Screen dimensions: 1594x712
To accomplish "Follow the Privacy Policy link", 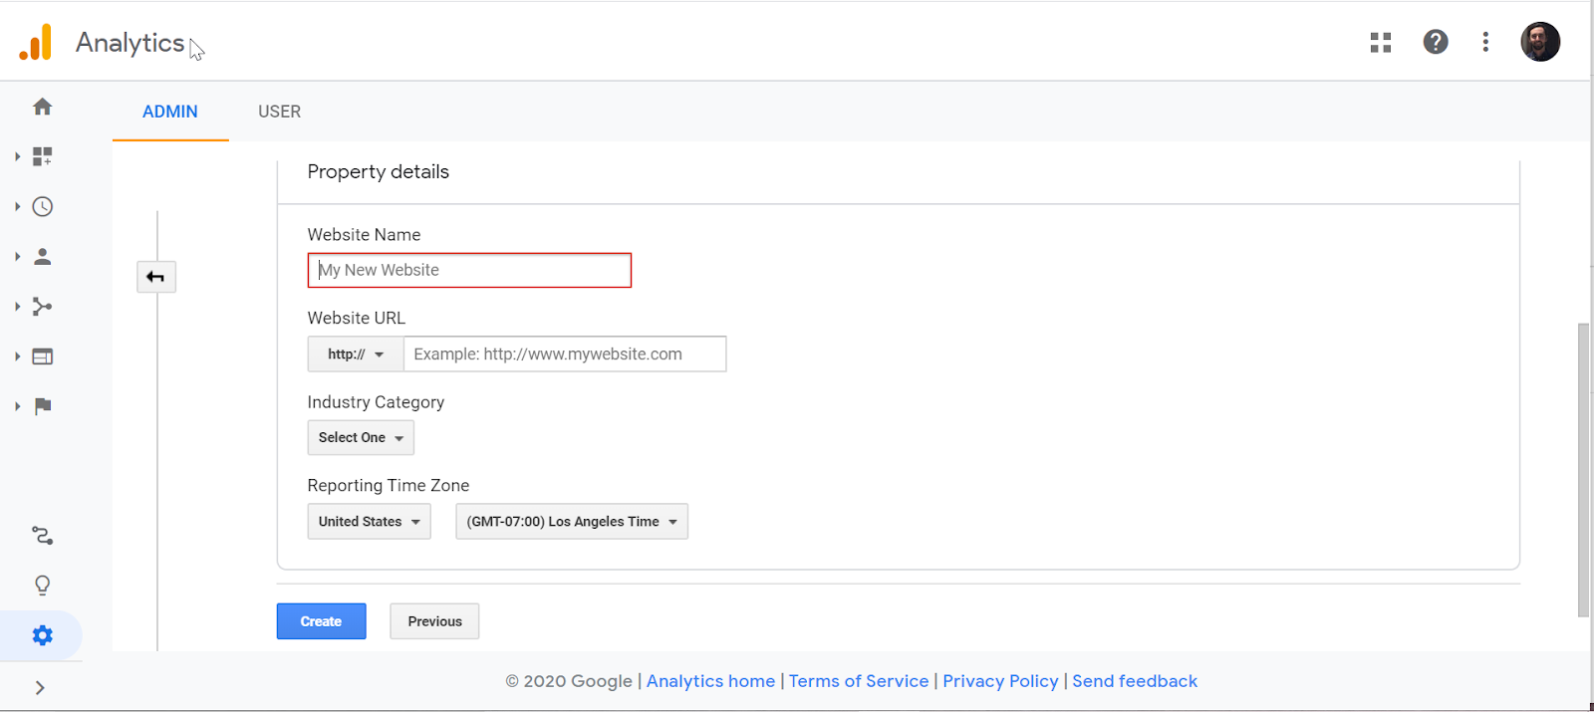I will click(1000, 681).
